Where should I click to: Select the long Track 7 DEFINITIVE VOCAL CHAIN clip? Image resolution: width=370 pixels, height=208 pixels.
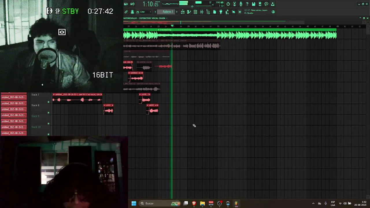[77, 98]
